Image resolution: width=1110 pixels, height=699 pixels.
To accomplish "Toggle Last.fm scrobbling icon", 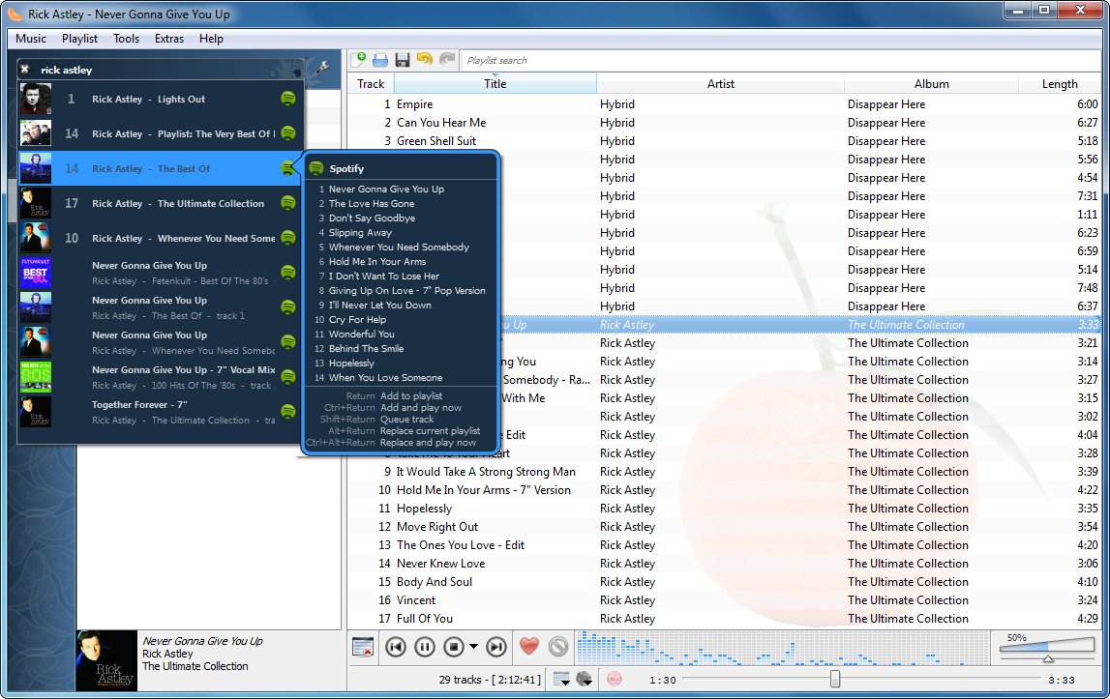I will [615, 680].
